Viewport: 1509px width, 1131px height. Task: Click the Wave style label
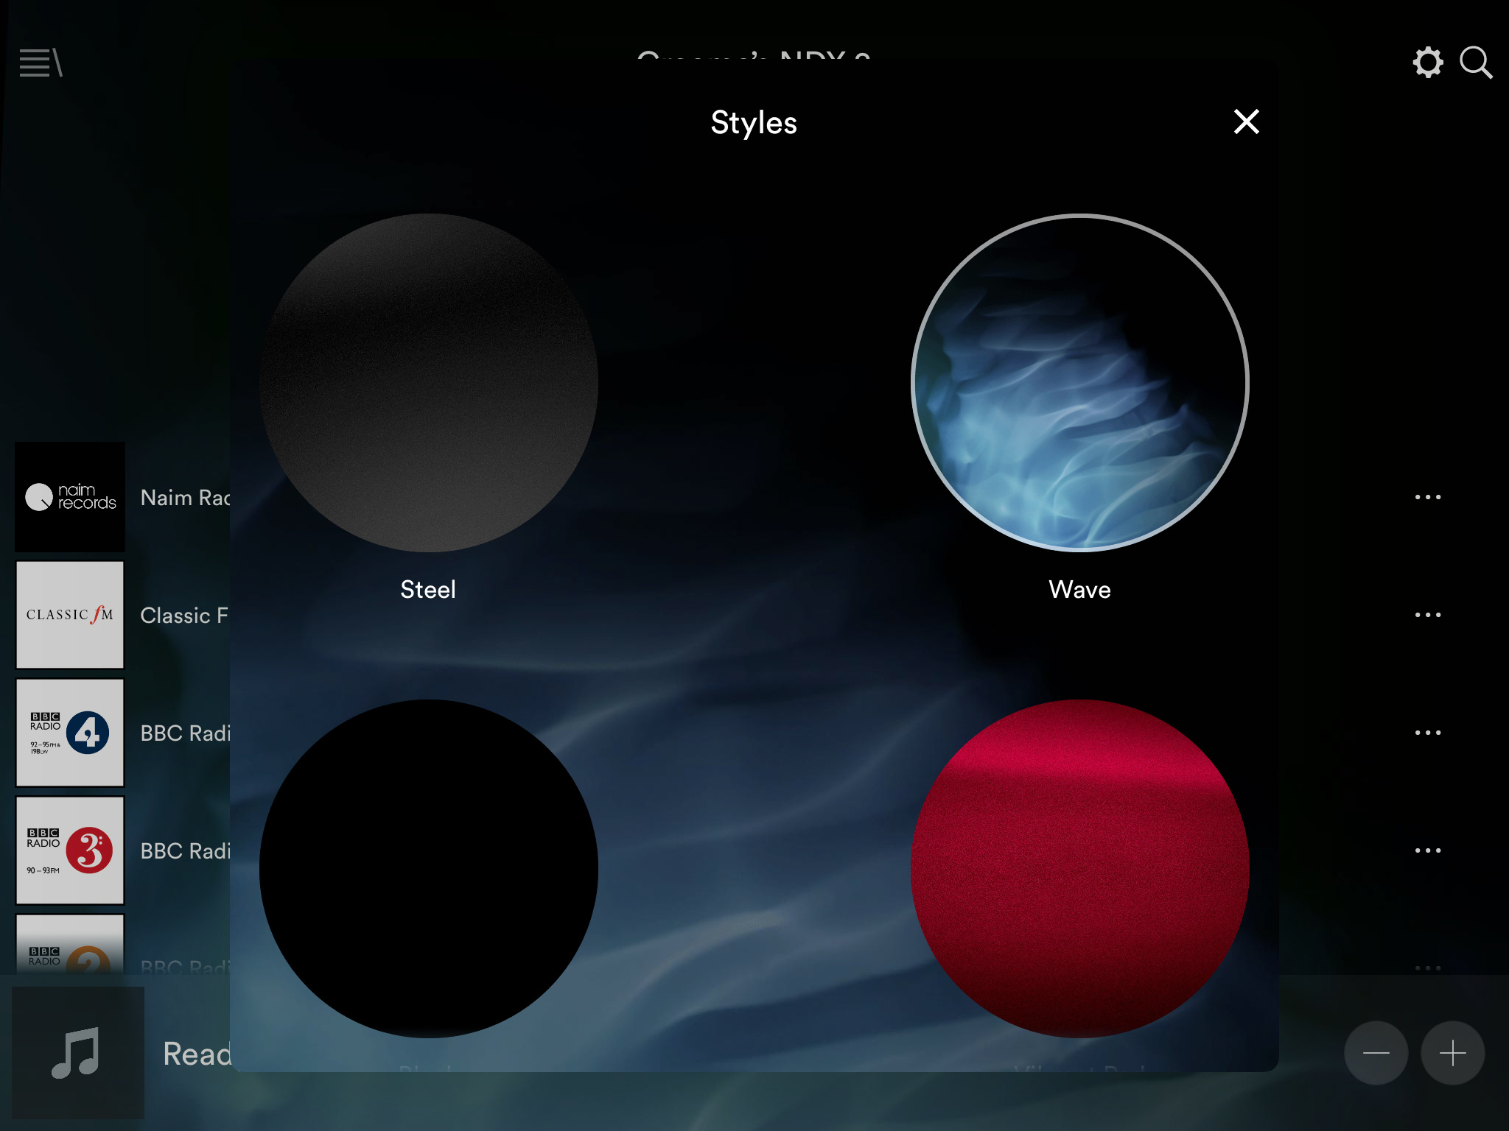(1079, 589)
